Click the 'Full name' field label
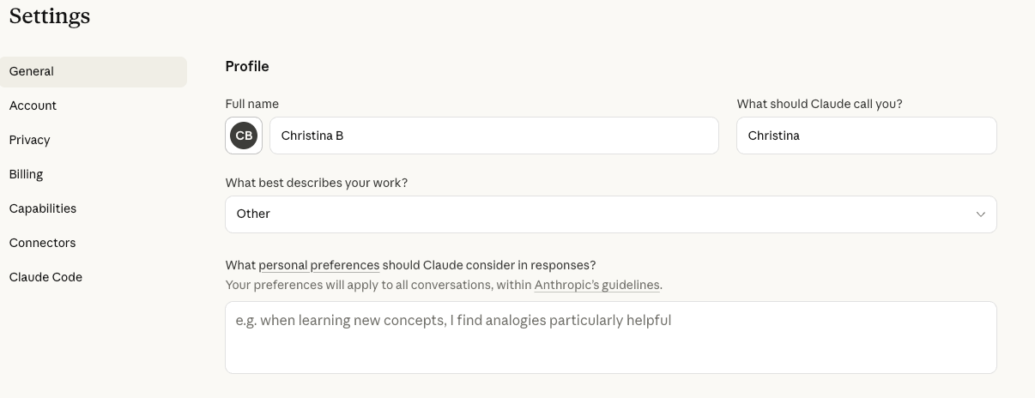The height and width of the screenshot is (398, 1035). coord(252,104)
